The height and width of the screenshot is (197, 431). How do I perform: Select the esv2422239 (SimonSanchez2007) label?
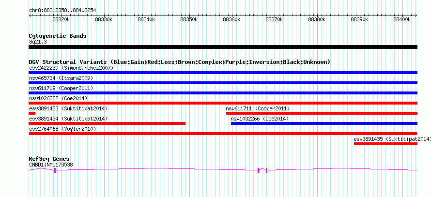[x=71, y=68]
